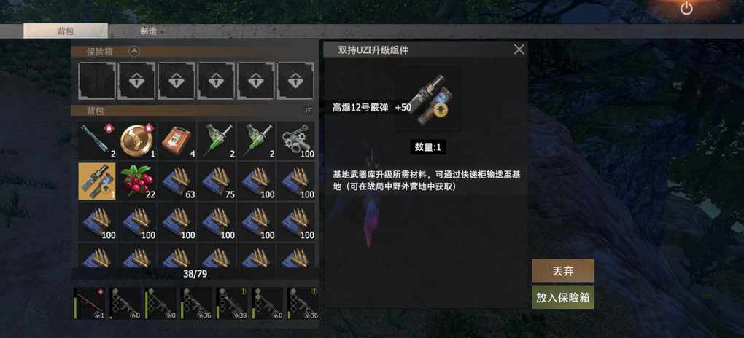Select the scope item with red lock
Image resolution: width=744 pixels, height=338 pixels.
coord(97,141)
